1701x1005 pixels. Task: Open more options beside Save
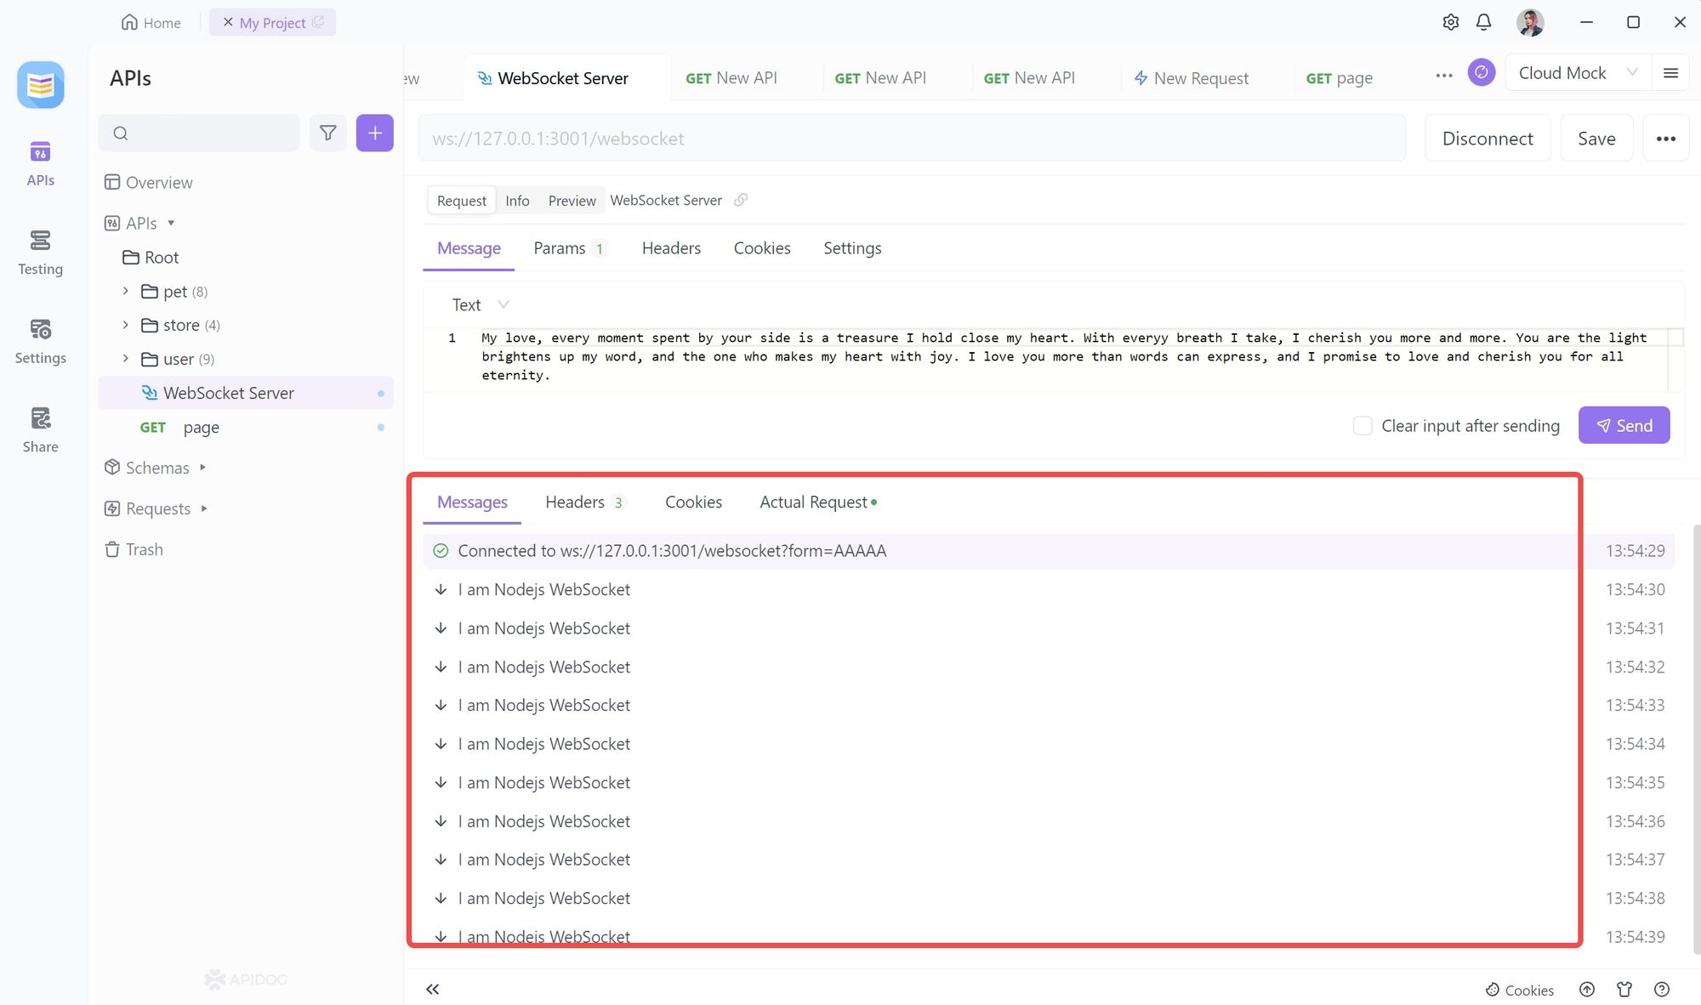click(x=1665, y=139)
